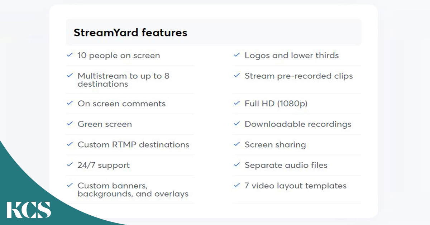Select the On screen comments text
Image resolution: width=430 pixels, height=225 pixels.
(x=121, y=104)
